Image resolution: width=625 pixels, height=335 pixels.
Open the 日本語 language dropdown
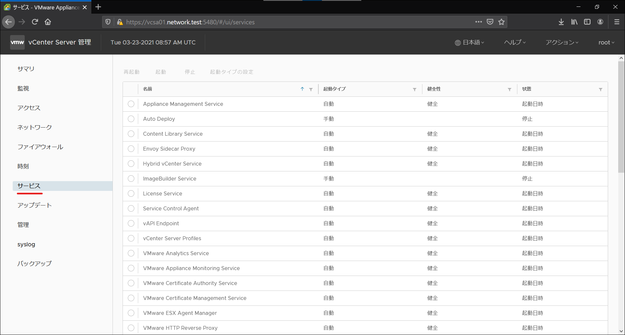tap(469, 43)
